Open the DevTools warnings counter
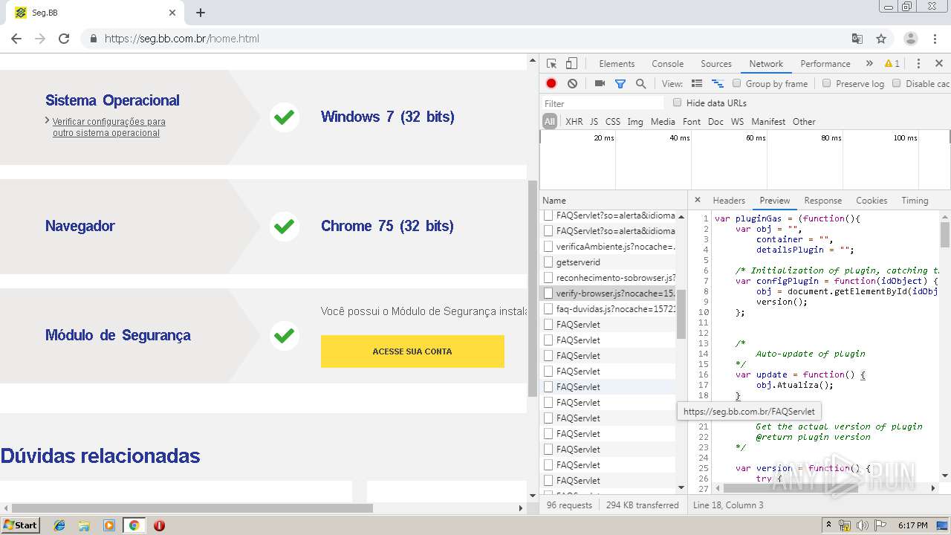The image size is (951, 535). tap(892, 64)
